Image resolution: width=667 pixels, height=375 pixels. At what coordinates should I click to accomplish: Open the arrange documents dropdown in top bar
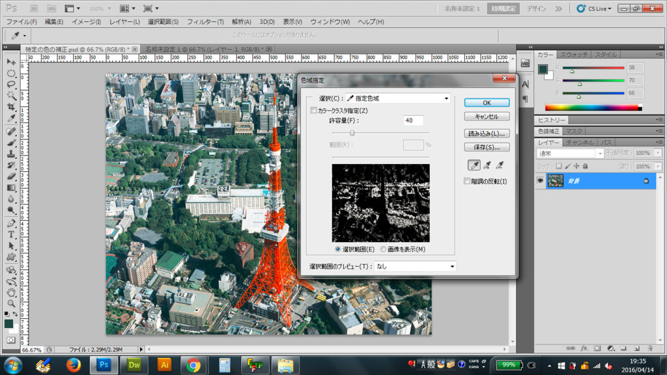click(x=127, y=8)
